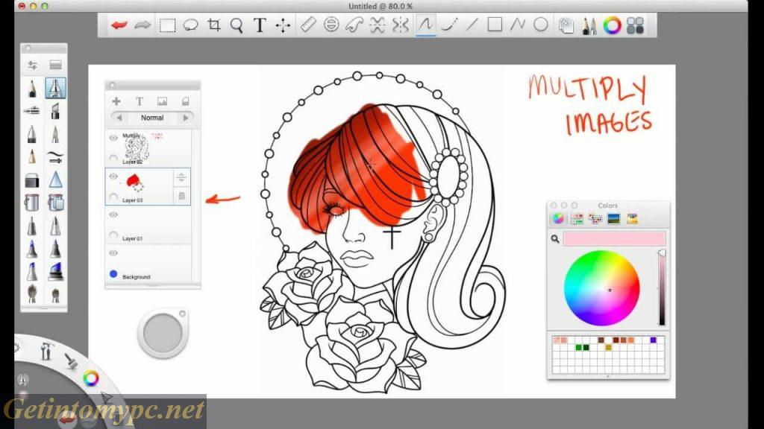Choose the Rectangle draw style
Image resolution: width=764 pixels, height=429 pixels.
[495, 25]
